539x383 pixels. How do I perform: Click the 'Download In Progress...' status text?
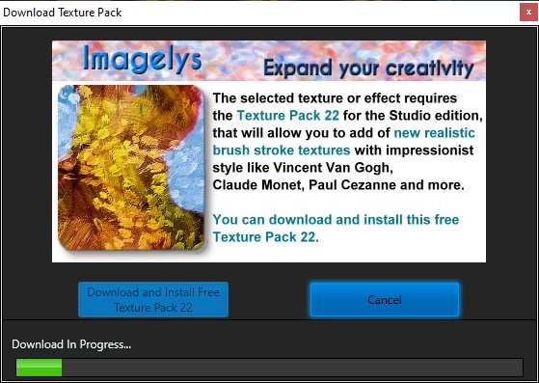(71, 344)
